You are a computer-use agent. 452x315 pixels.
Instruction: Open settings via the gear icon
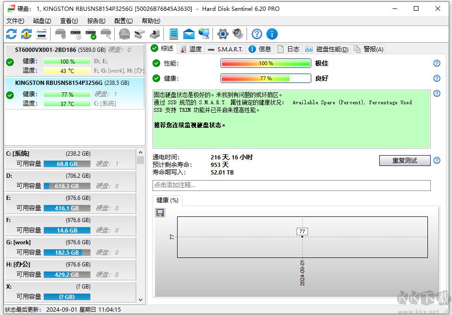click(222, 34)
